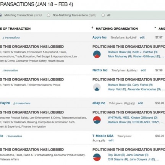Screen dimensions: 165x165
Task: Click 'Total given: $655,475' for eBay
Action: 122,103
